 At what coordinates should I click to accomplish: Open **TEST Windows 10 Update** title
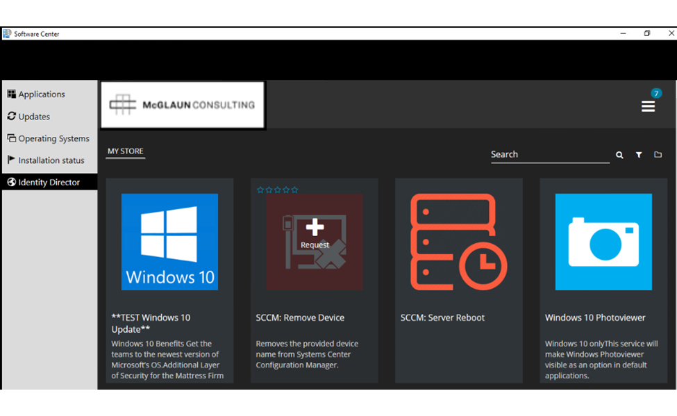[151, 323]
